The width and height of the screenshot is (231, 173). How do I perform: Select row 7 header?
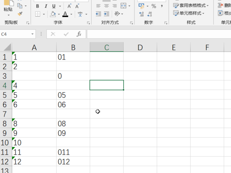click(x=6, y=114)
